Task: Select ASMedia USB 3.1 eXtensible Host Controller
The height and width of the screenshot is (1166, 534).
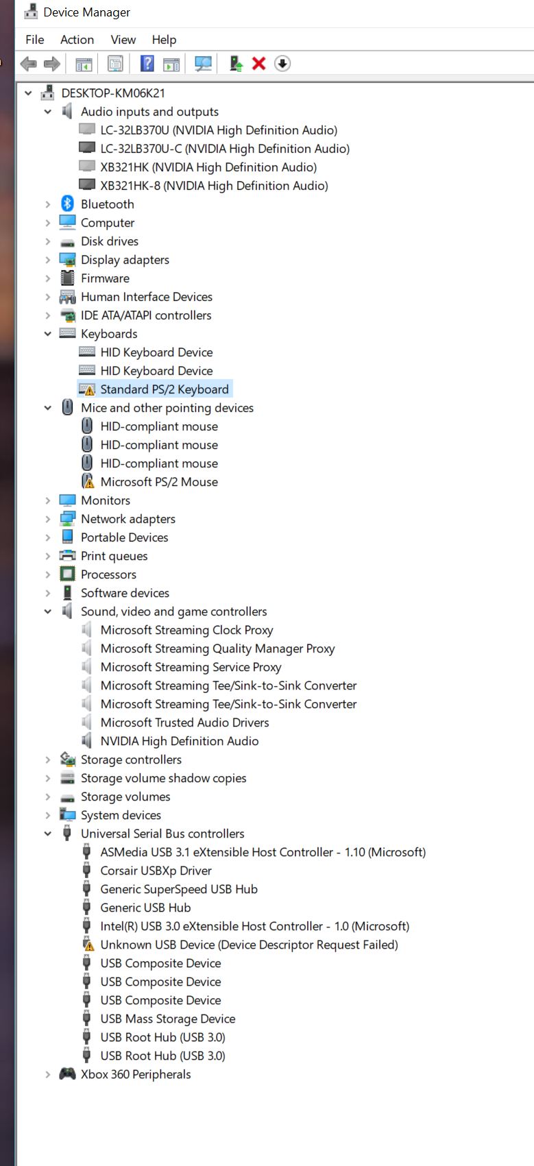Action: [263, 852]
